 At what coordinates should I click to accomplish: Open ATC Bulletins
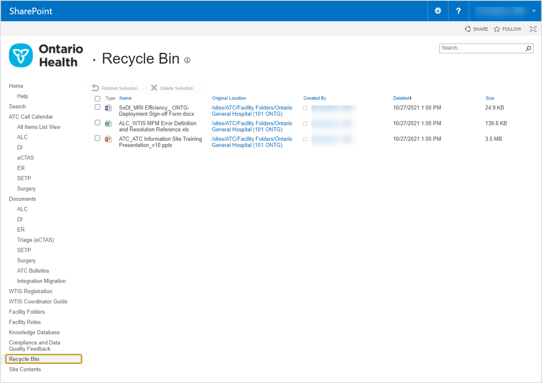point(33,271)
